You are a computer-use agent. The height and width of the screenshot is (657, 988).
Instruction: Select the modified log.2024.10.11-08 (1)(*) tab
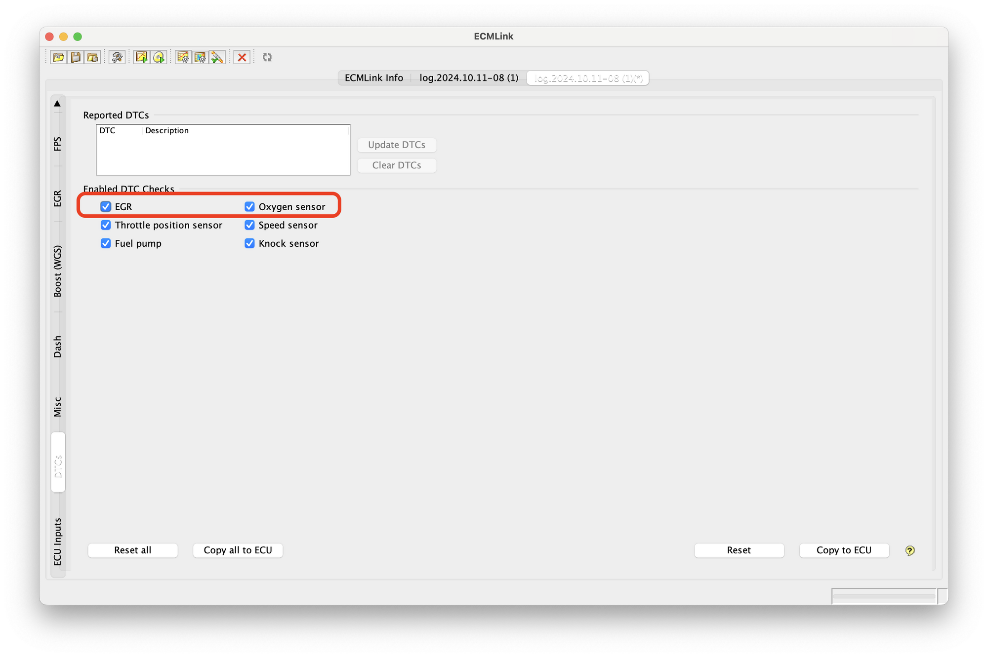588,78
